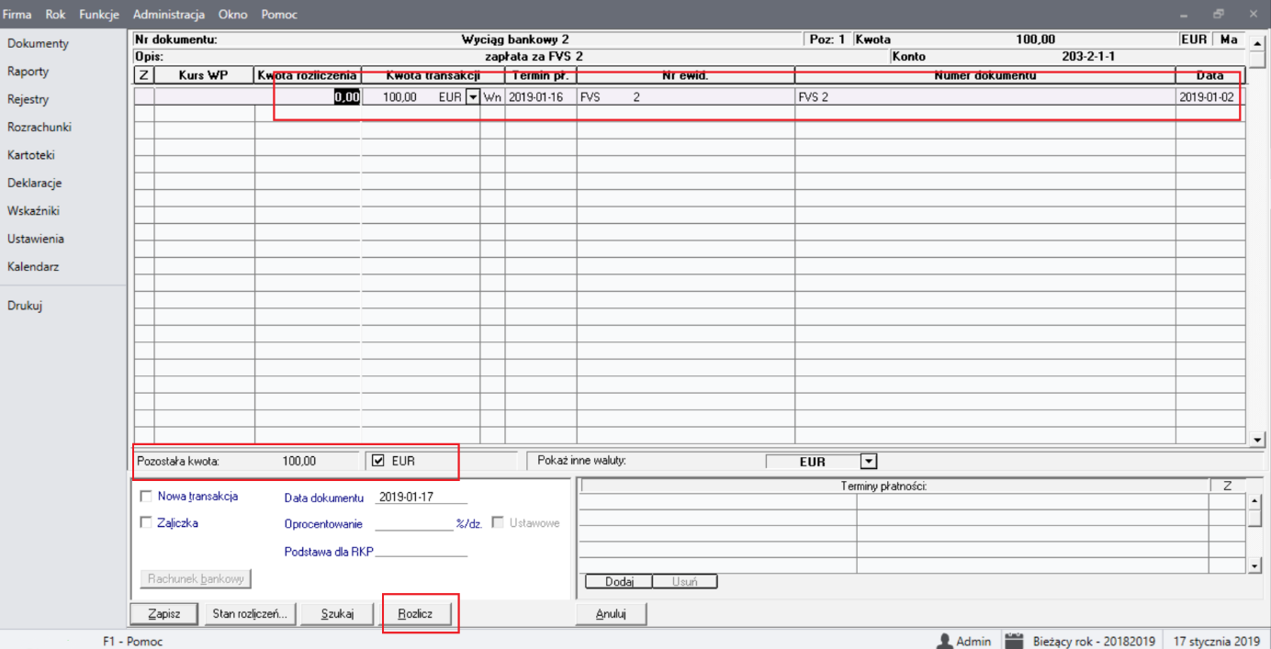The image size is (1271, 649).
Task: Open the Okno menu
Action: point(233,15)
